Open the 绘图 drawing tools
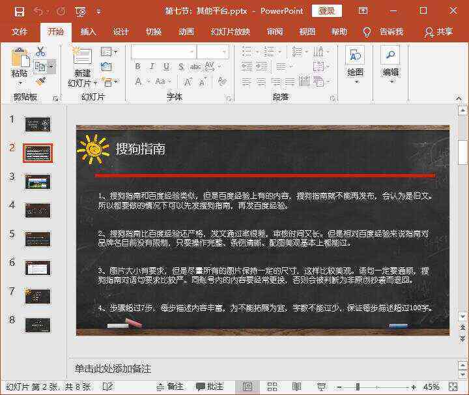 coord(355,65)
